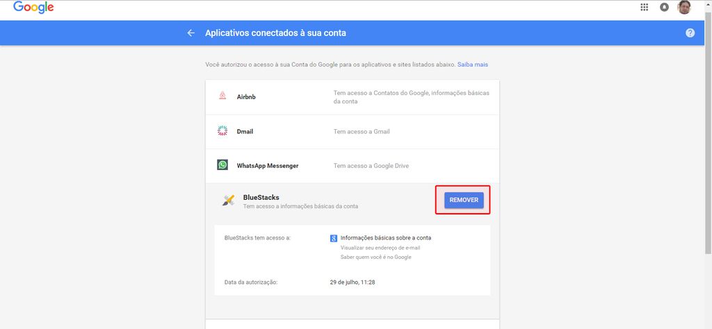Click BlueStacks tem acesso a label
Image resolution: width=712 pixels, height=329 pixels.
click(257, 238)
